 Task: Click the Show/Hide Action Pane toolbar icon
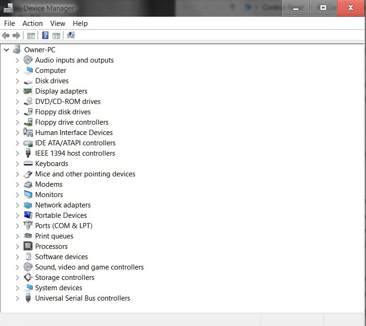56,36
